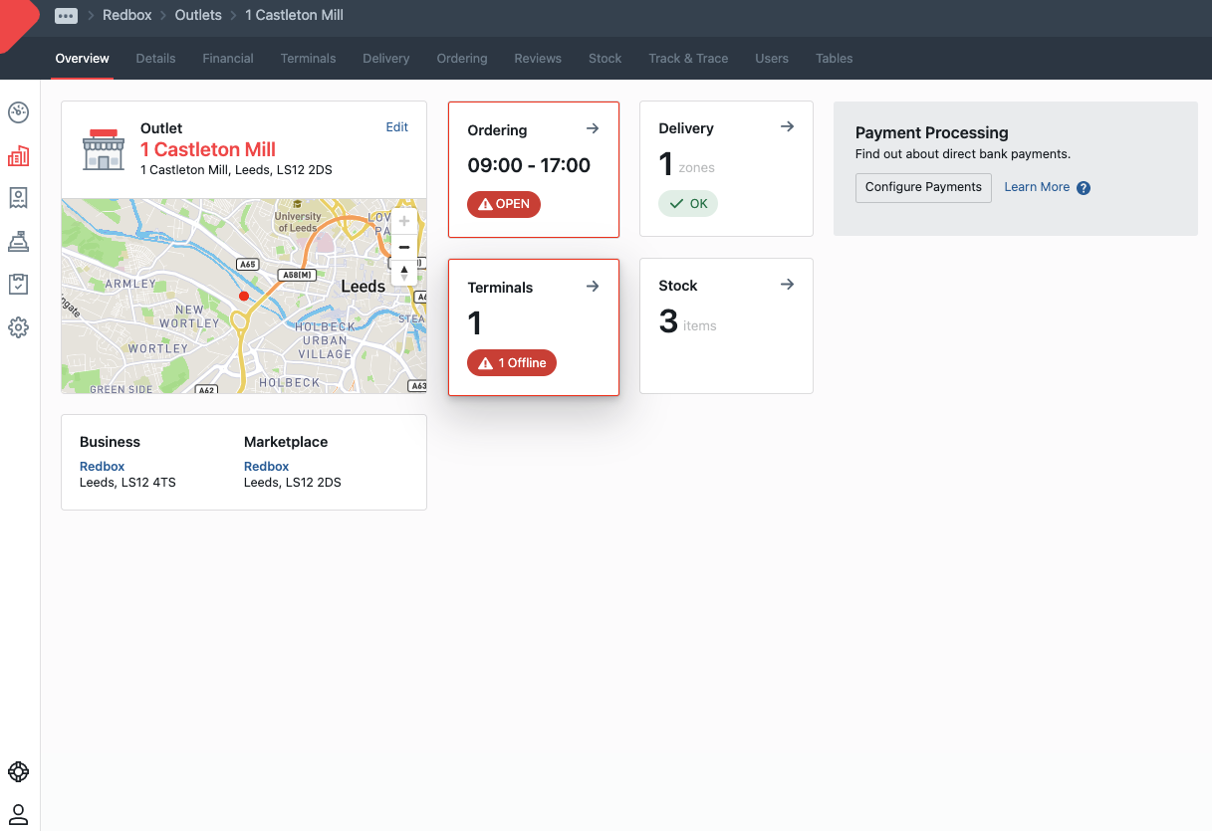Click the lifebuoy support icon
This screenshot has height=831, width=1212.
[18, 771]
